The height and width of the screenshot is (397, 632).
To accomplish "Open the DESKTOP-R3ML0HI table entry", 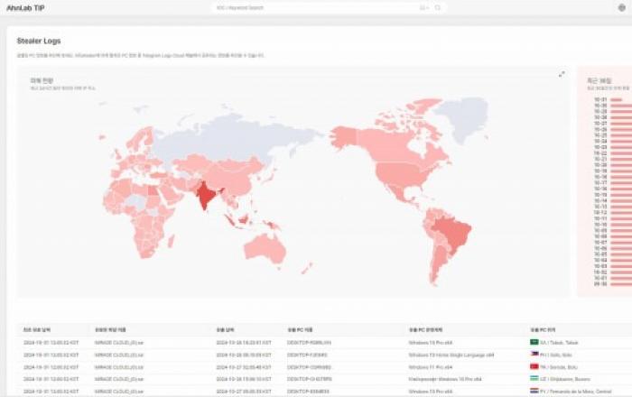I will click(309, 343).
